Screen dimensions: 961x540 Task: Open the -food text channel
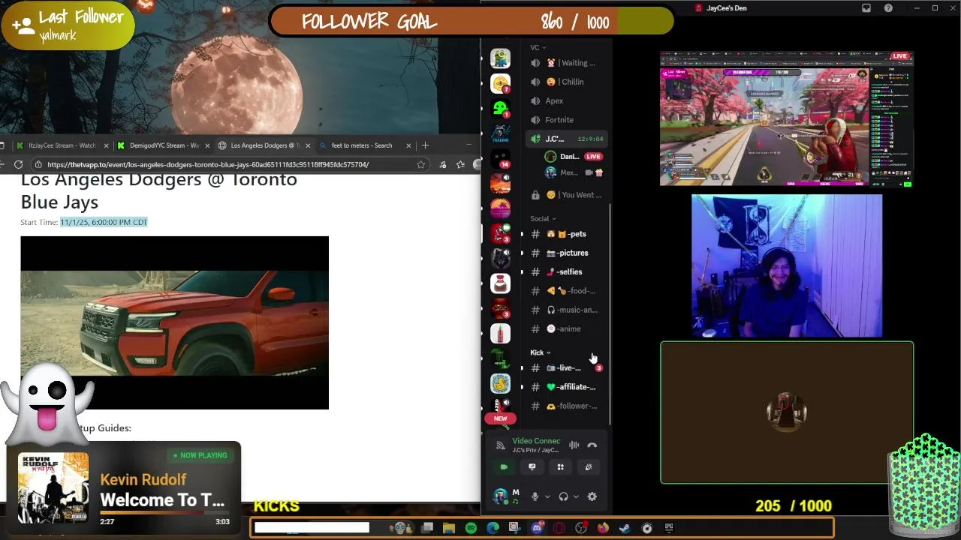567,291
